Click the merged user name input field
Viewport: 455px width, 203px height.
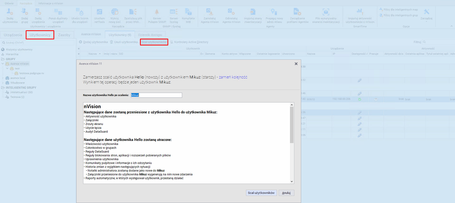[156, 95]
